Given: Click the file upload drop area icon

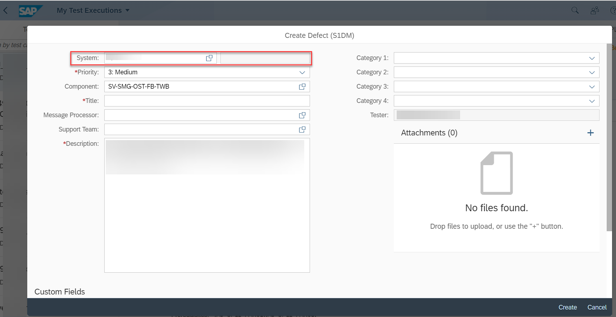Looking at the screenshot, I should 497,173.
